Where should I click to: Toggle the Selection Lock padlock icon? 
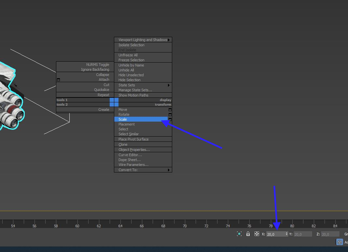248,234
